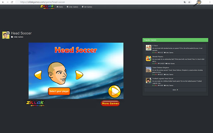Reload the page with the refresh icon
Screen dimensions: 213x133
click(12, 2)
